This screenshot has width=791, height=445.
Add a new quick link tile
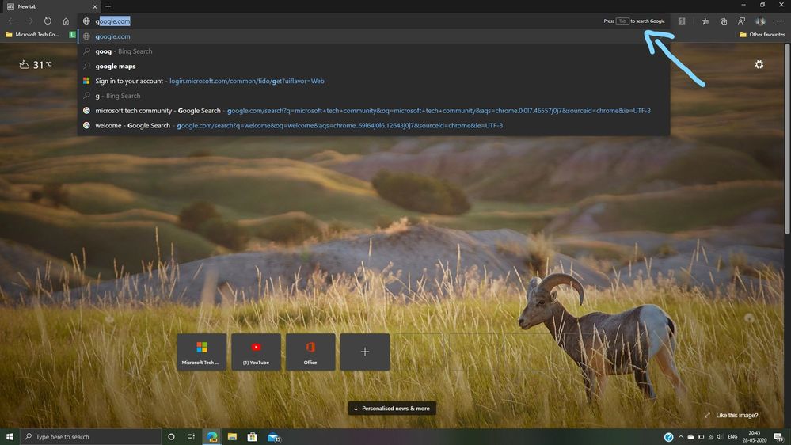point(365,352)
